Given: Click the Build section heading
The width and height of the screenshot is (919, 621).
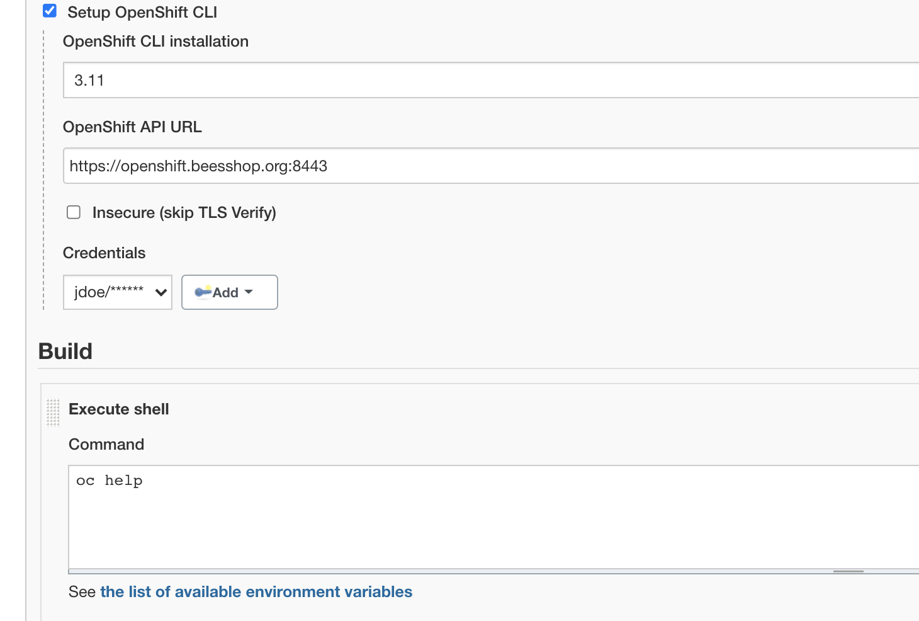Looking at the screenshot, I should coord(65,351).
